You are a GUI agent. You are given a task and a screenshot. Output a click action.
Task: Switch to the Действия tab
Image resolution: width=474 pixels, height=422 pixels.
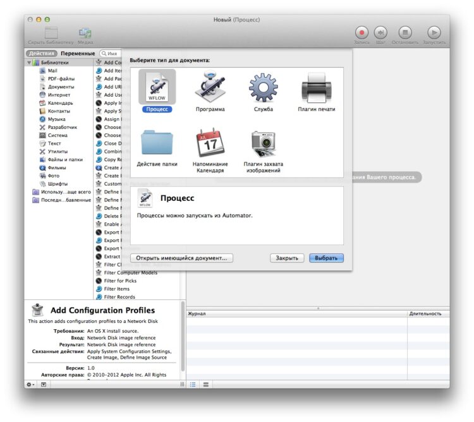coord(42,54)
